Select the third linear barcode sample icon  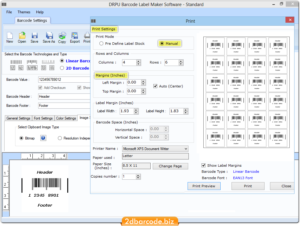tap(48, 62)
